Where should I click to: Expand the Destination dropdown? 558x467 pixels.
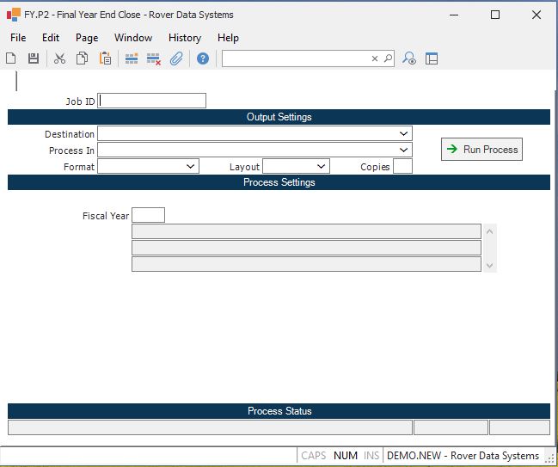[x=403, y=134]
